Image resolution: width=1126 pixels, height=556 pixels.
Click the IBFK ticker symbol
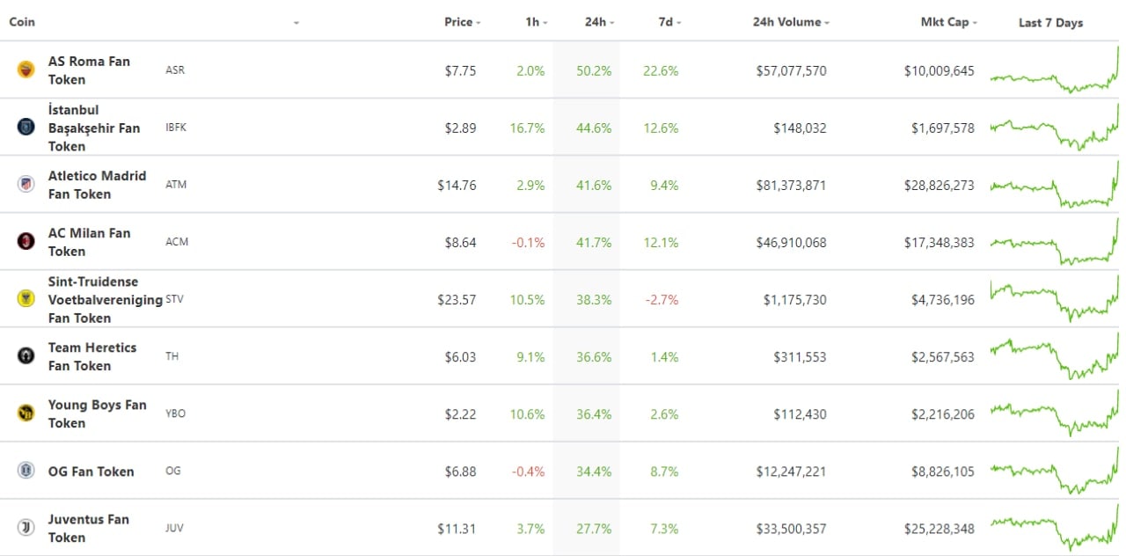click(176, 128)
